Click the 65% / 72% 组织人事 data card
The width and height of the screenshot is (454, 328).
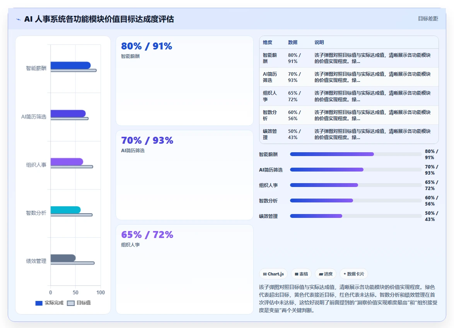pyautogui.click(x=184, y=269)
